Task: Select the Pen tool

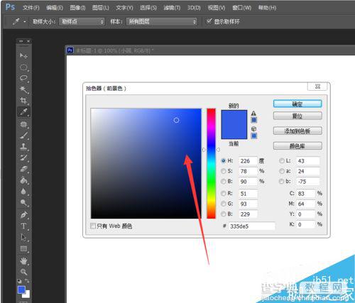Action: pyautogui.click(x=23, y=215)
